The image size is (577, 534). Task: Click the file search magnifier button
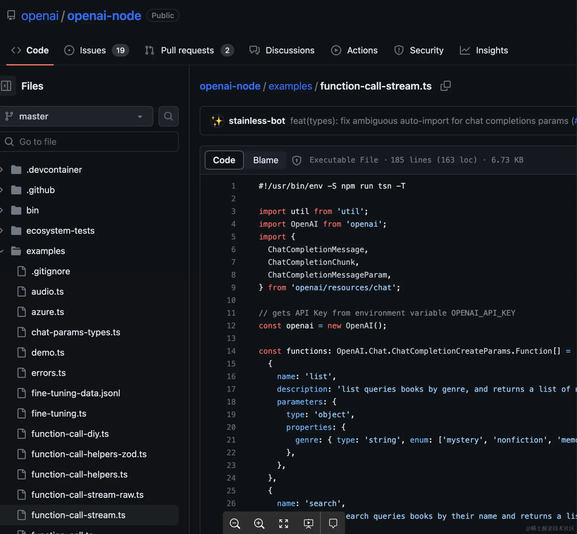pyautogui.click(x=168, y=116)
